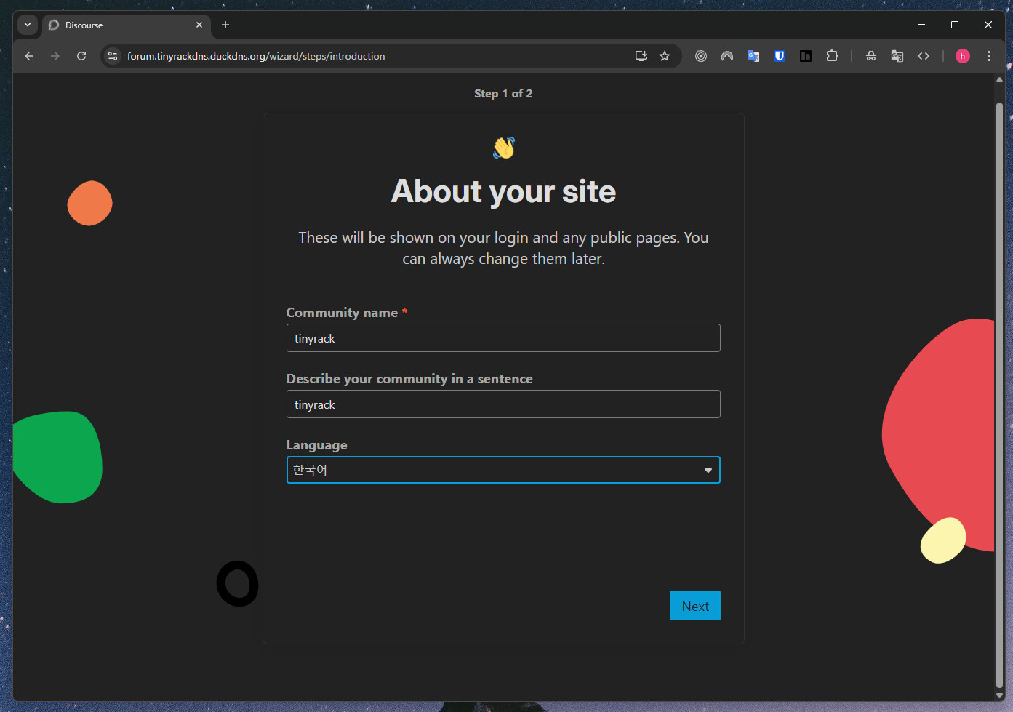Viewport: 1013px width, 712px height.
Task: Click the Language dropdown caret arrow
Action: pyautogui.click(x=708, y=471)
